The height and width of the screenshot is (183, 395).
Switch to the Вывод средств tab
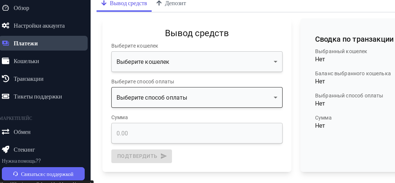click(x=124, y=3)
